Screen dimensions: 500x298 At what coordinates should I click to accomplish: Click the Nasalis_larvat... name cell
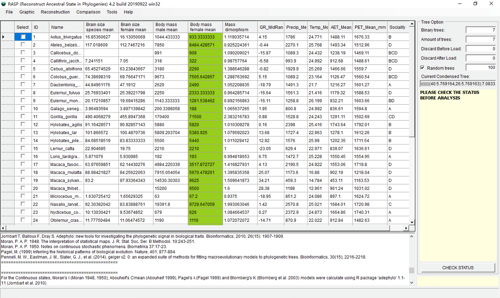click(67, 204)
